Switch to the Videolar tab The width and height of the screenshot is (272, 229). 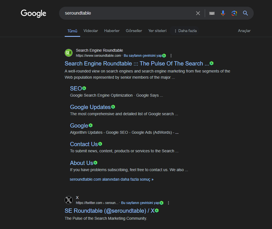coord(91,31)
